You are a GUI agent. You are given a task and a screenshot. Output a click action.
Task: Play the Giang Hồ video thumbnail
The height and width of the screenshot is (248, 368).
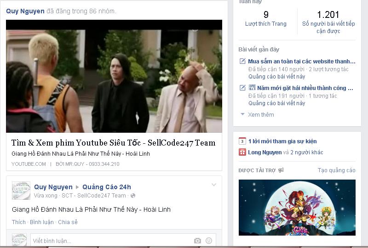click(114, 76)
